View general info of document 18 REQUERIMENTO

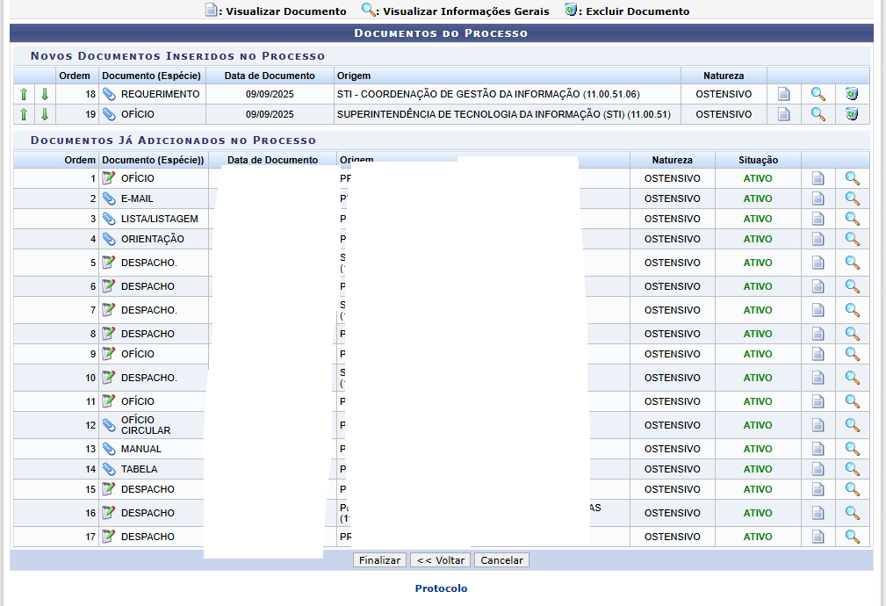click(x=818, y=94)
